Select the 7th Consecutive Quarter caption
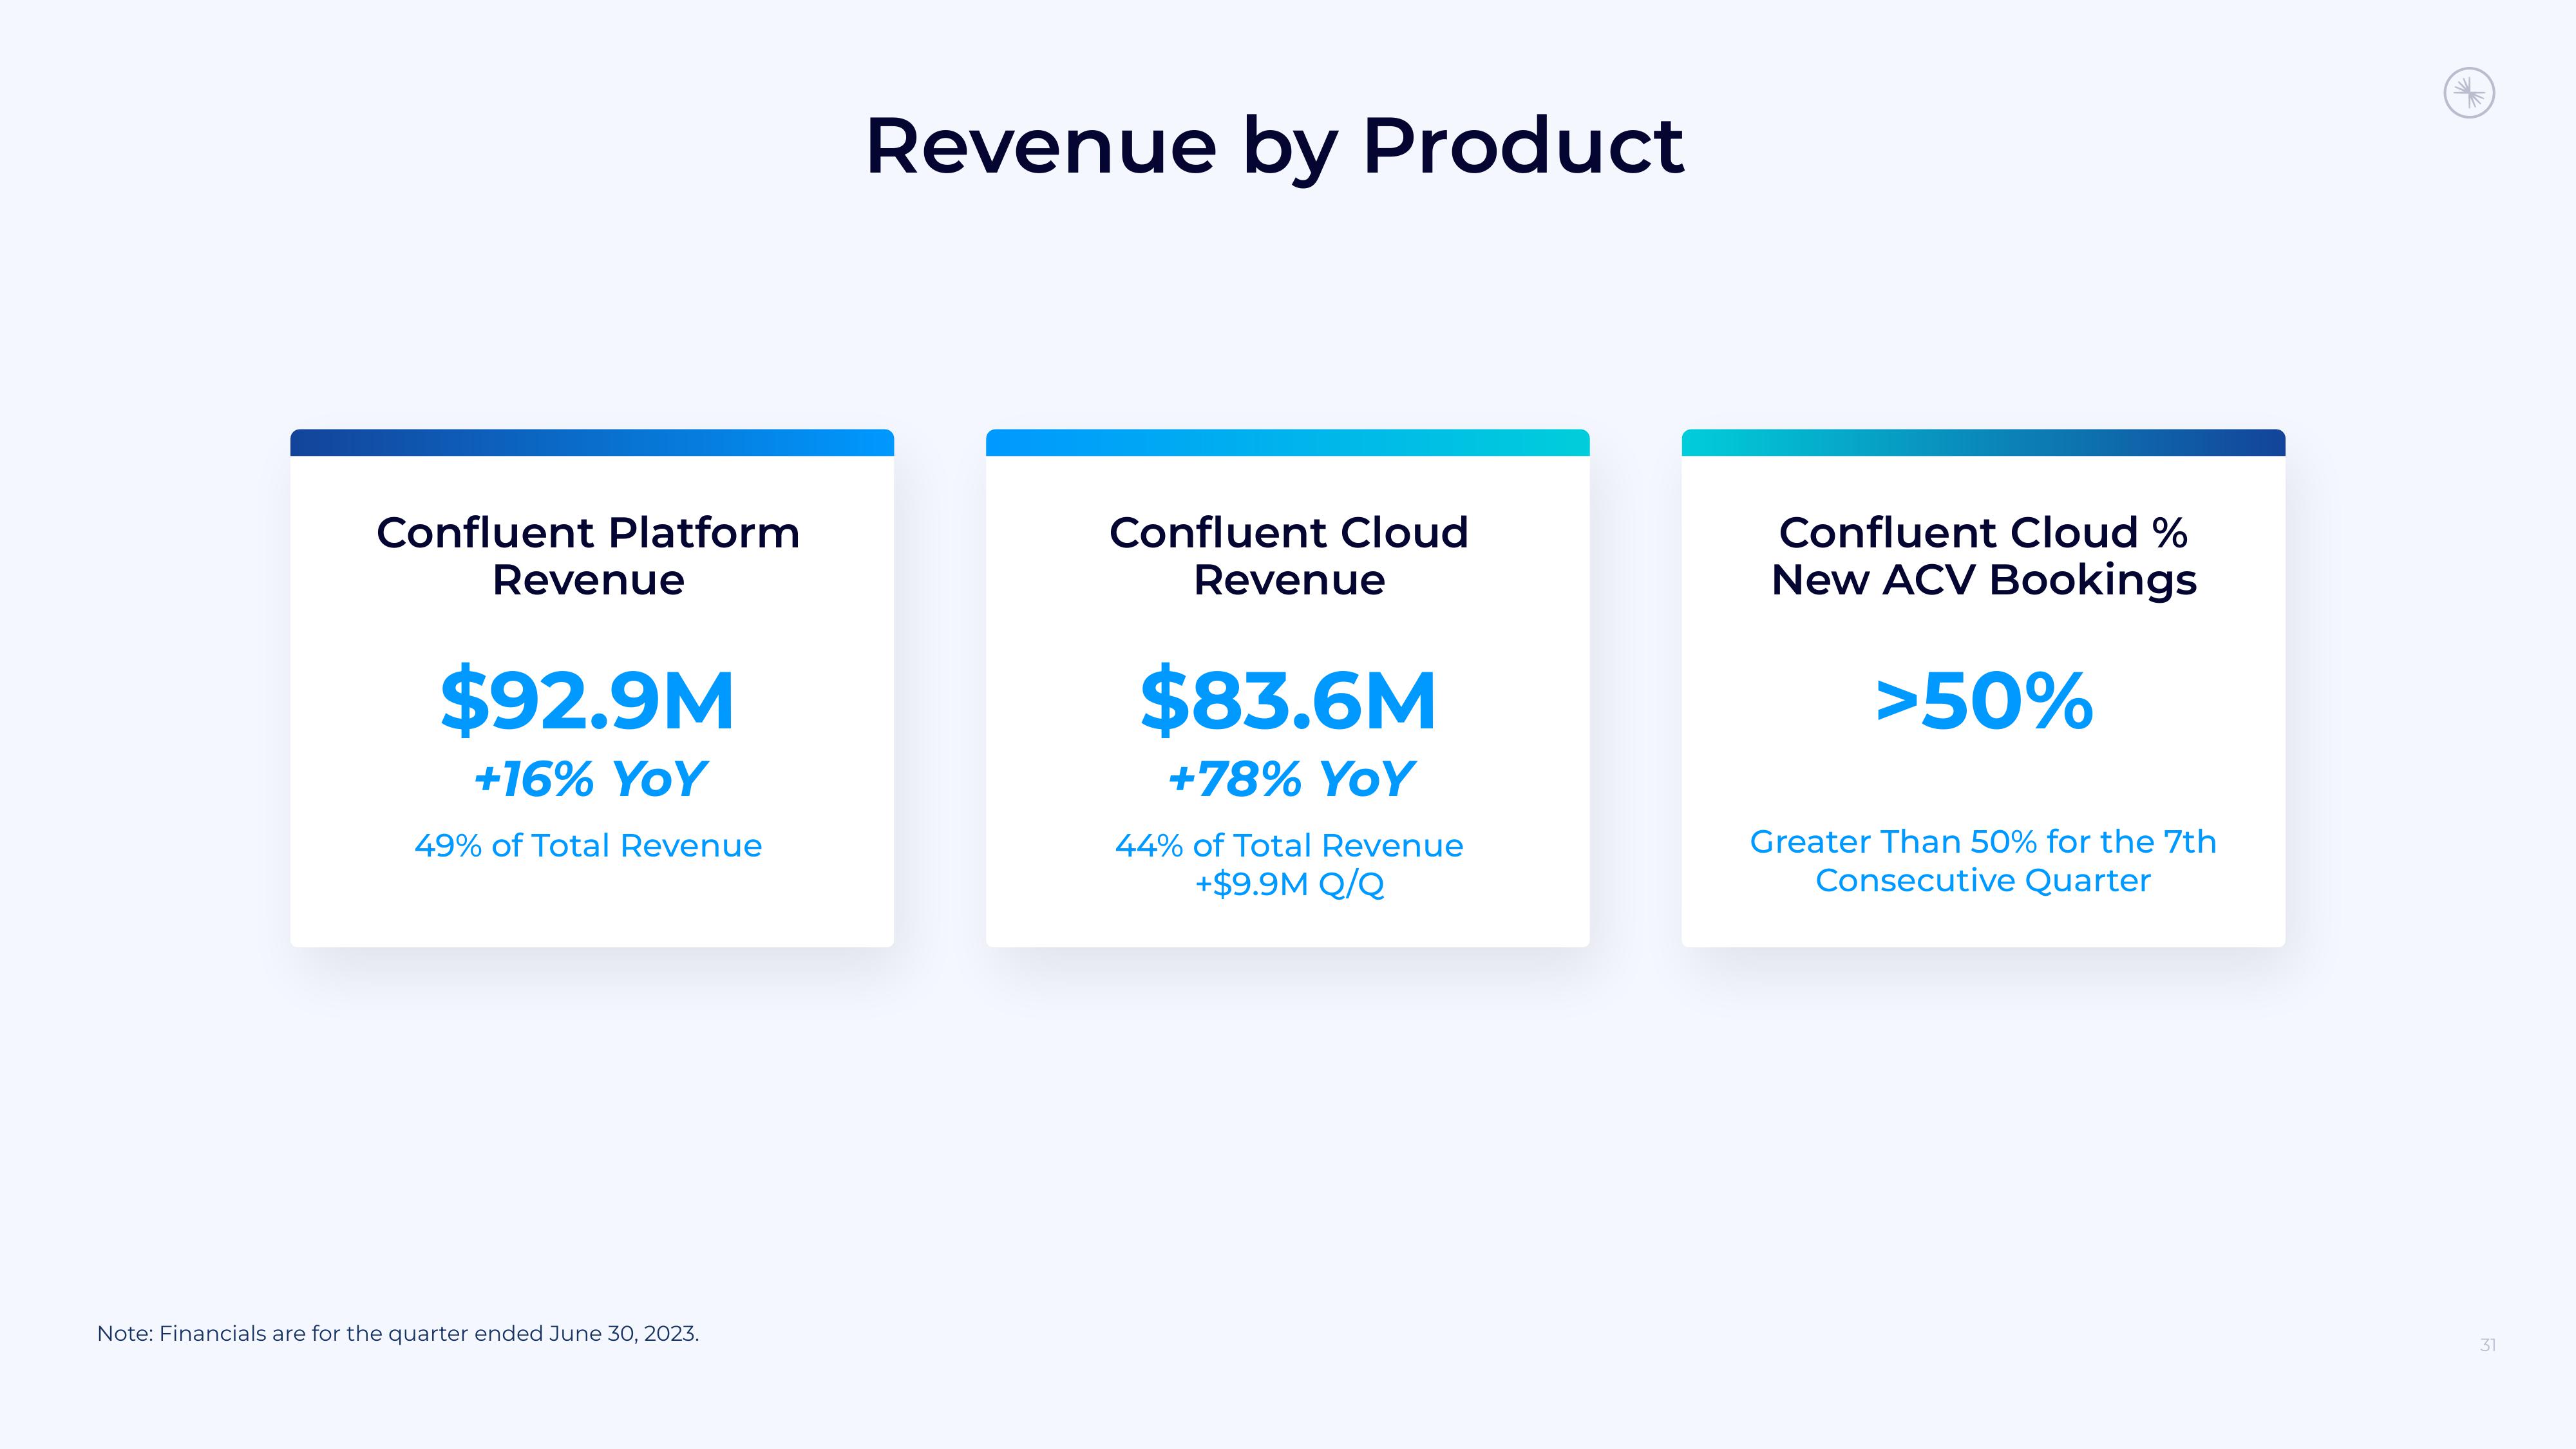 click(1983, 861)
